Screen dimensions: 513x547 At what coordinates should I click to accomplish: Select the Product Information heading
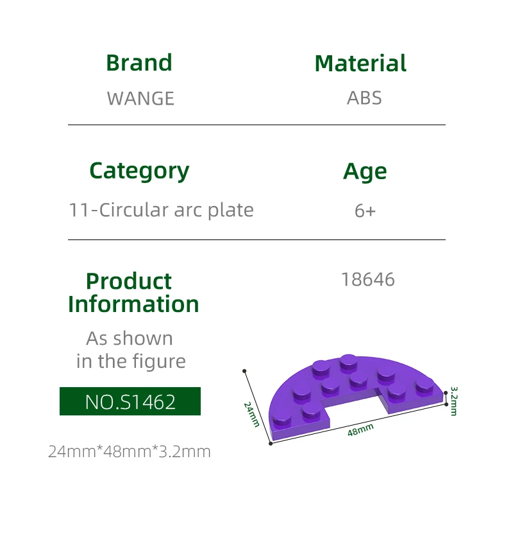(x=133, y=293)
